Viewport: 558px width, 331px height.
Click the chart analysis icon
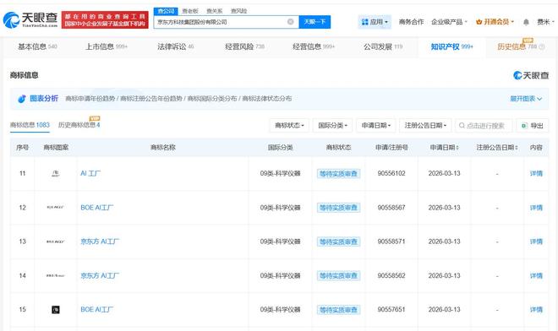22,99
